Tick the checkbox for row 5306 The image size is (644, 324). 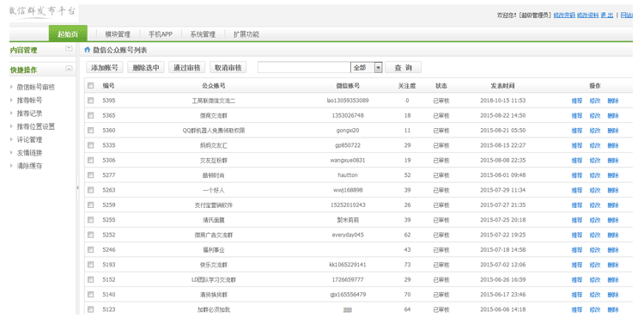[91, 161]
